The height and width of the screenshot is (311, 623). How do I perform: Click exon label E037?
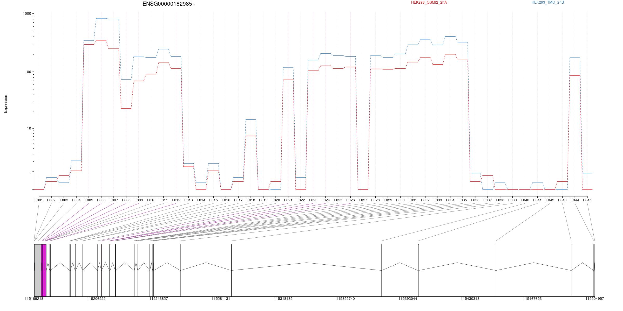coord(487,200)
